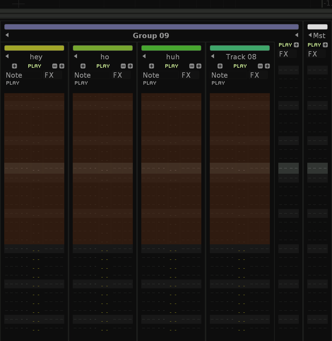Collapse the hey track with its arrow

[x=7, y=56]
